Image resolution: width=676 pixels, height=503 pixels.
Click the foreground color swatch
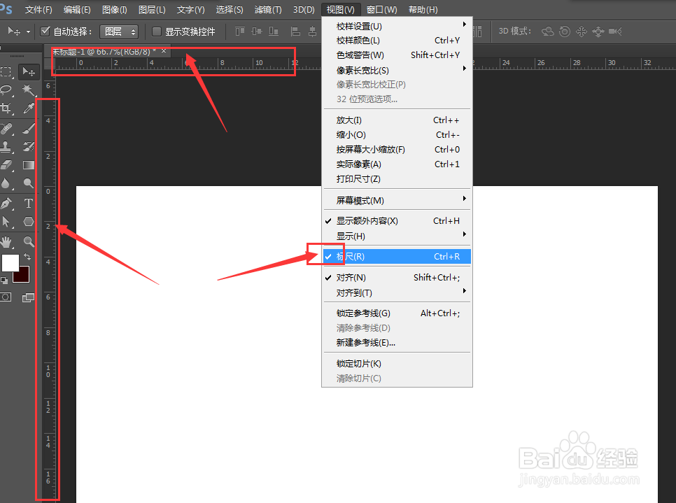click(10, 262)
